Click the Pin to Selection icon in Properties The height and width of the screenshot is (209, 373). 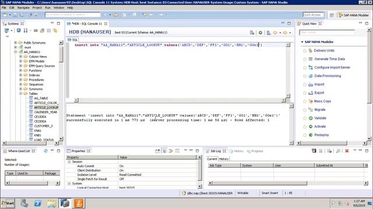point(157,151)
